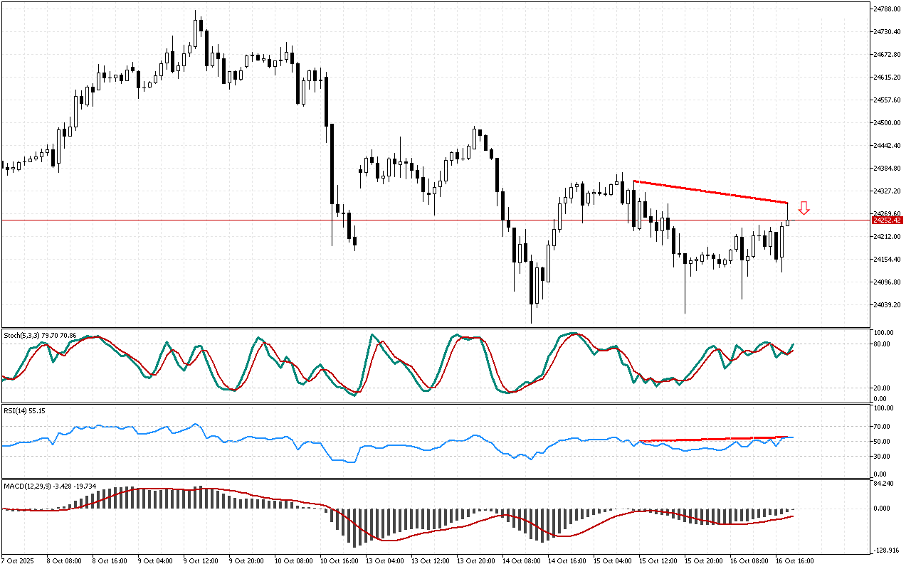Image resolution: width=911 pixels, height=569 pixels.
Task: Click the 7 Oct 2025 date label
Action: pyautogui.click(x=19, y=560)
